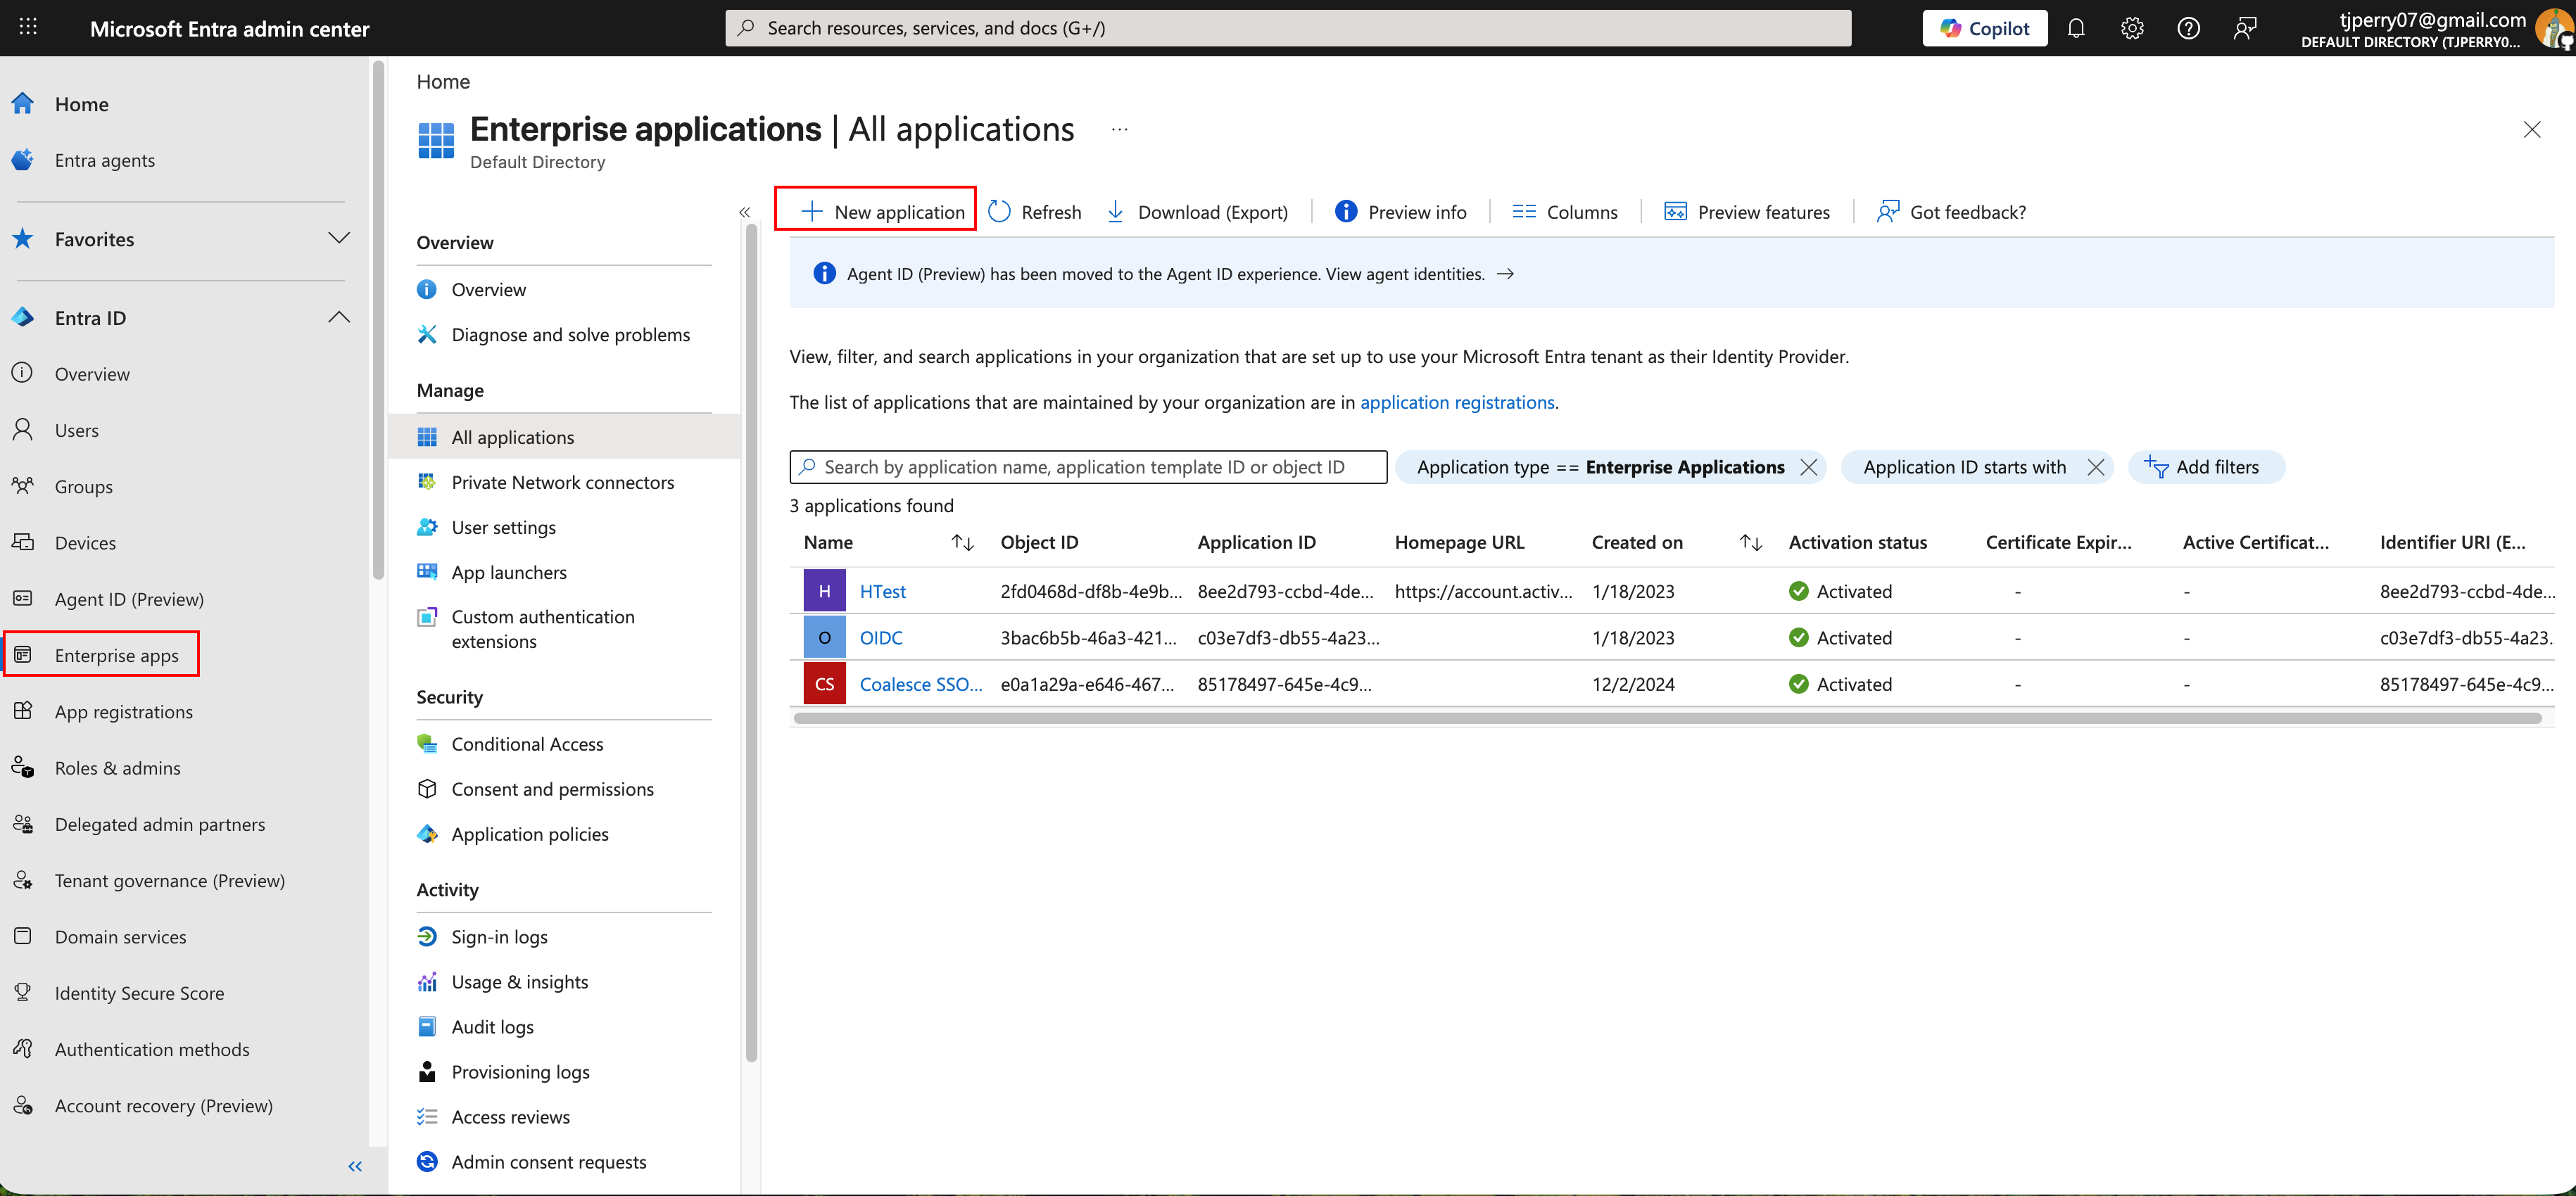The image size is (2576, 1196).
Task: Open the HTest application
Action: tap(882, 592)
